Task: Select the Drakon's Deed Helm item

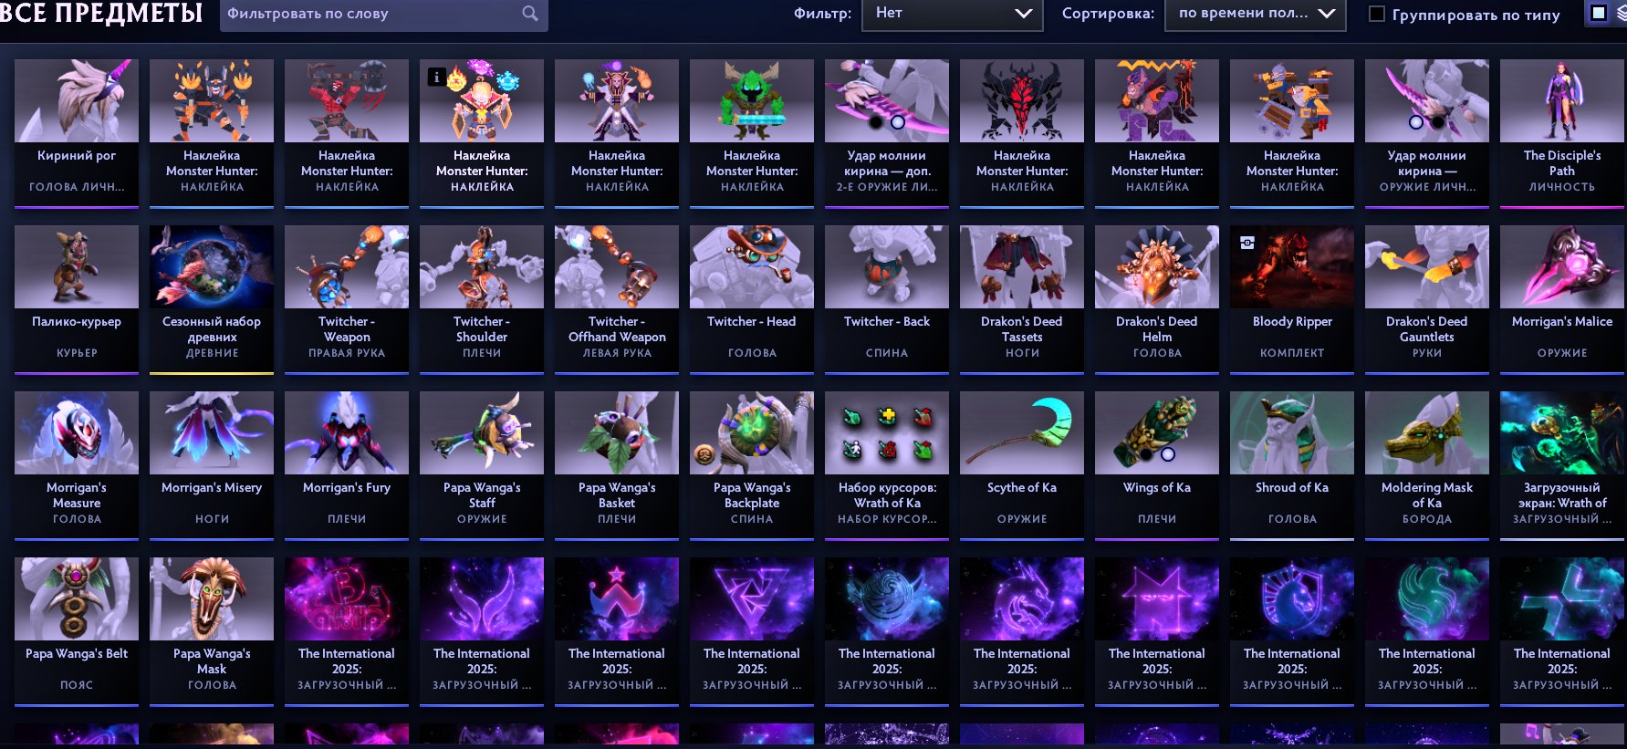Action: pyautogui.click(x=1156, y=299)
